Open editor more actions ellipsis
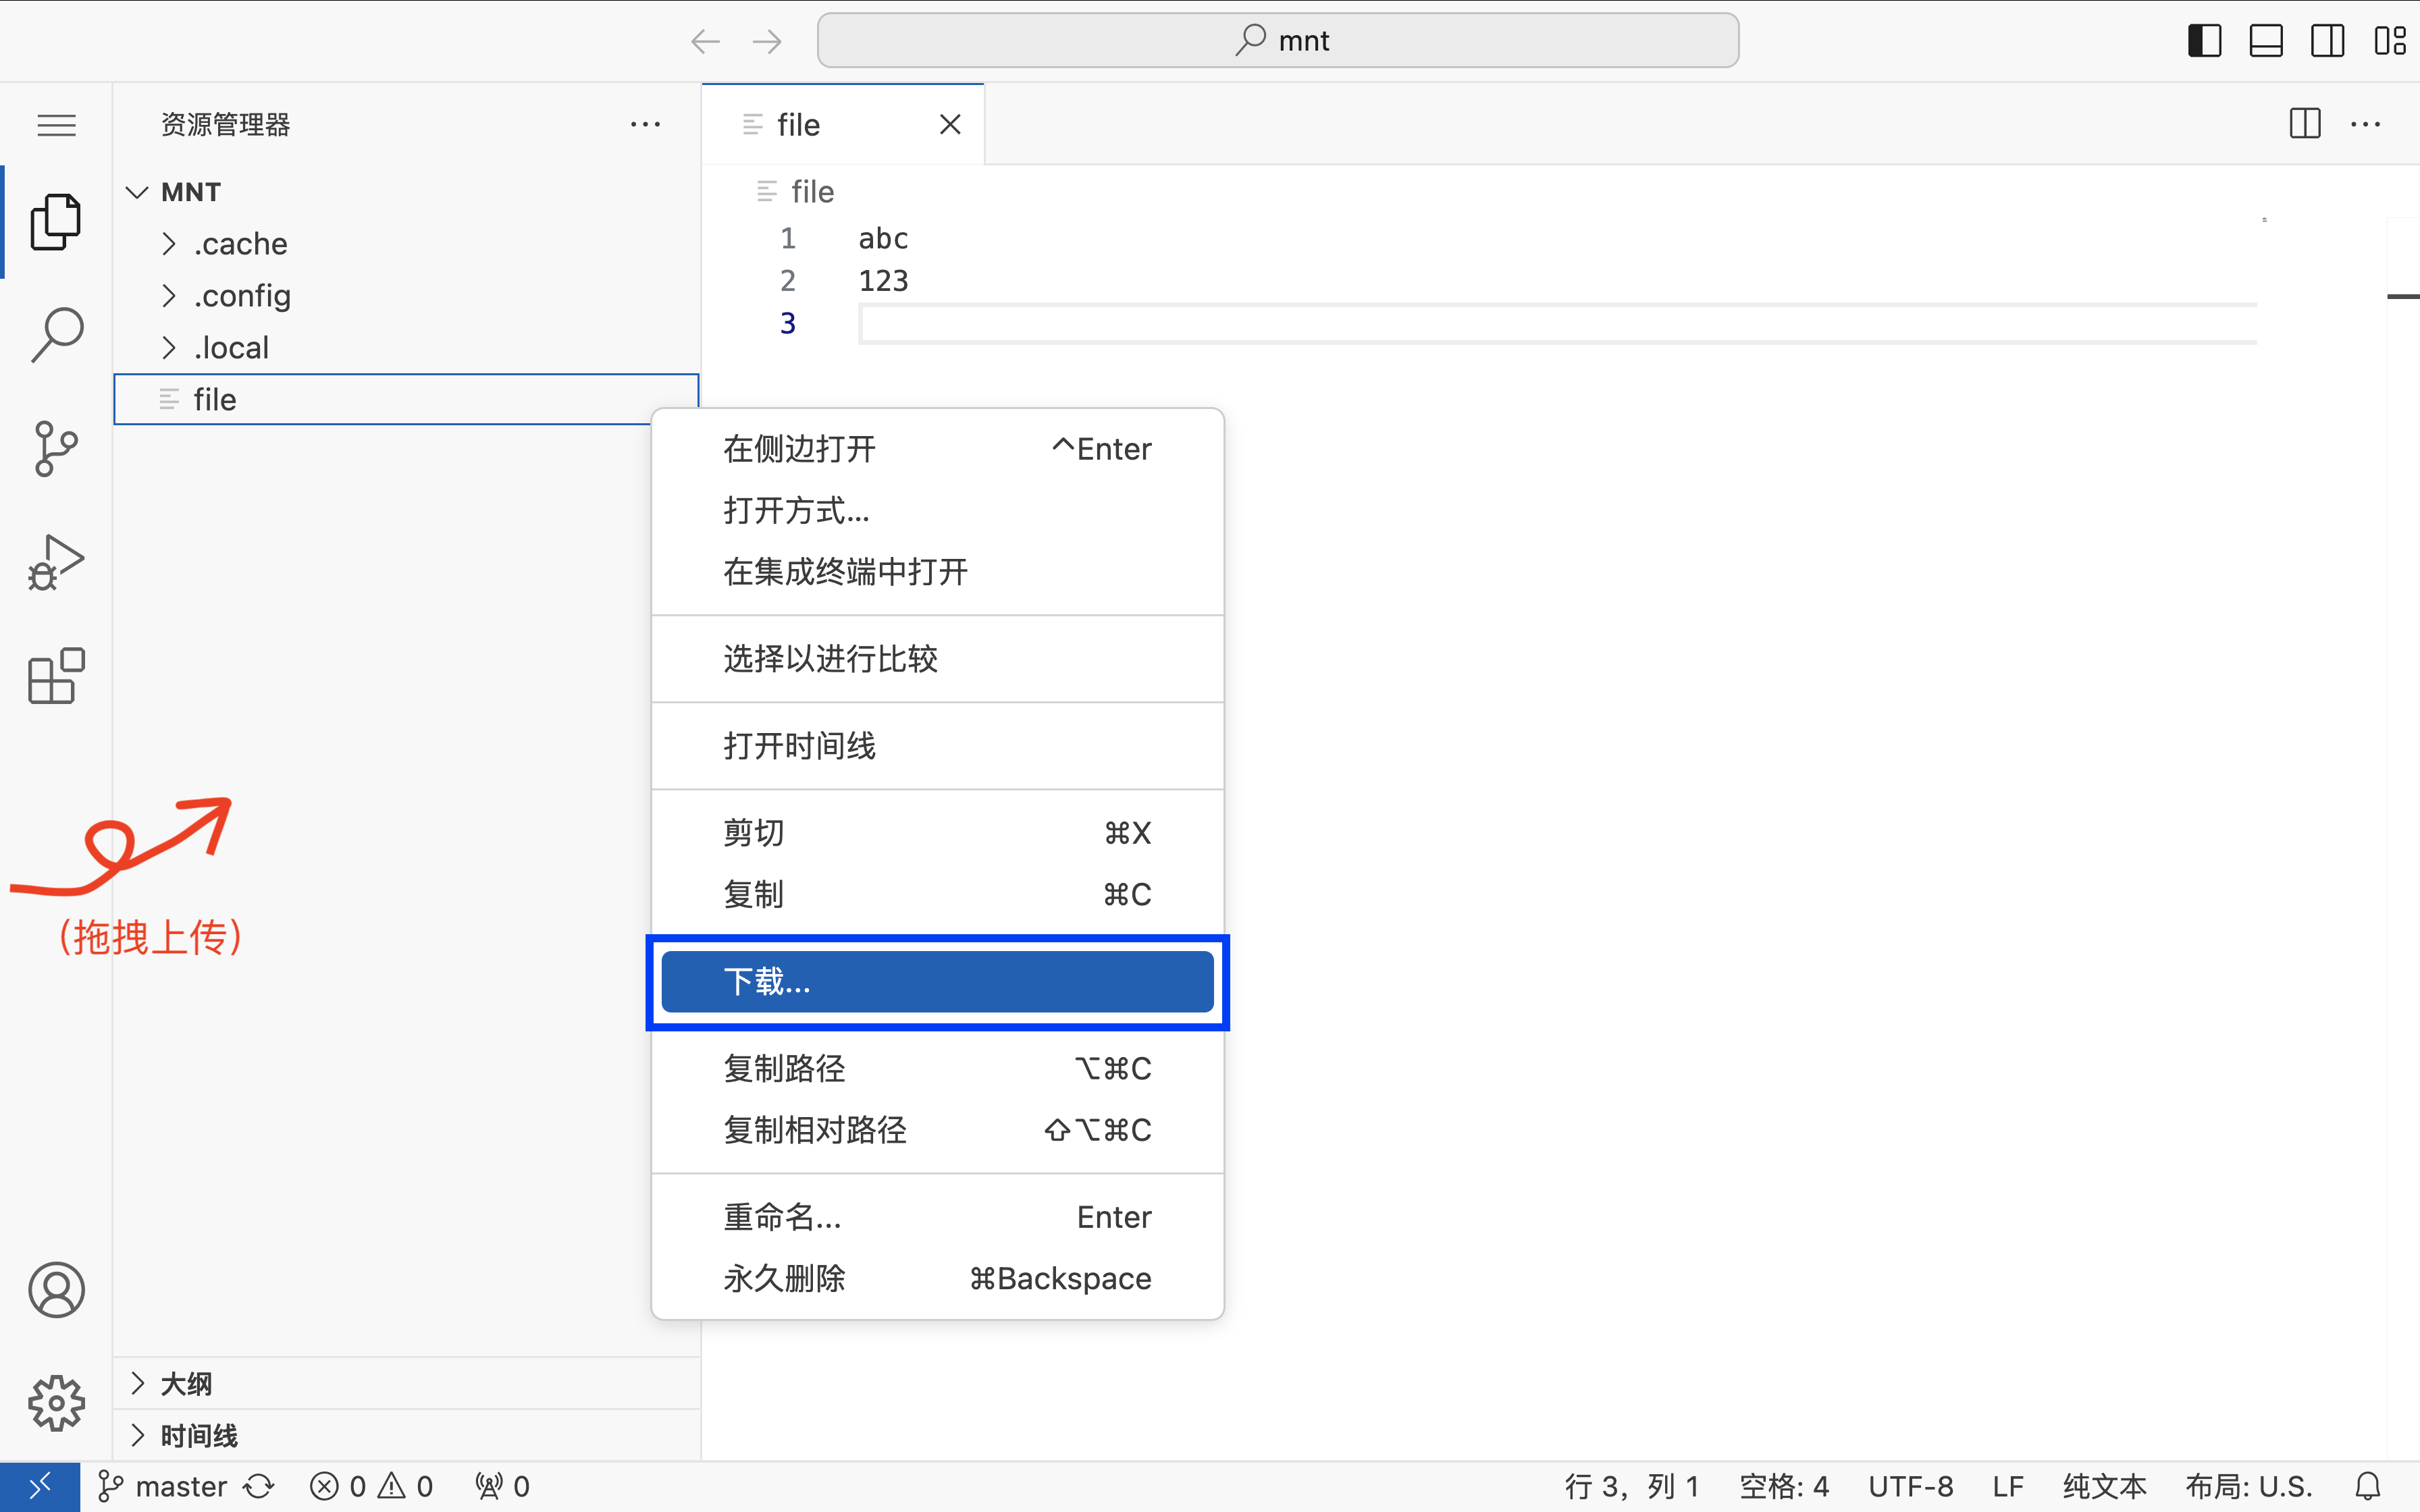This screenshot has width=2420, height=1512. click(2365, 124)
